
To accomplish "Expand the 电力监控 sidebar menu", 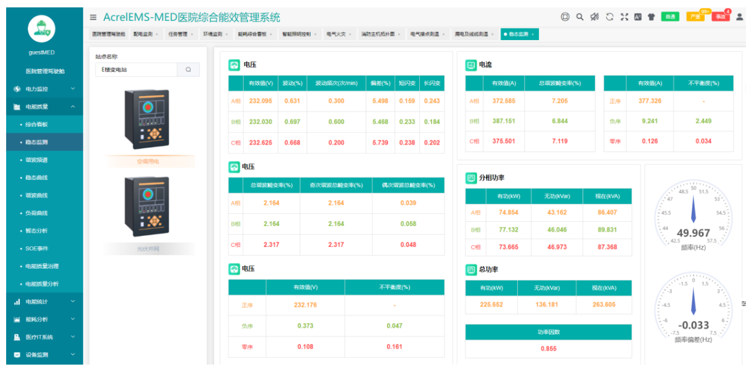I will click(x=41, y=89).
